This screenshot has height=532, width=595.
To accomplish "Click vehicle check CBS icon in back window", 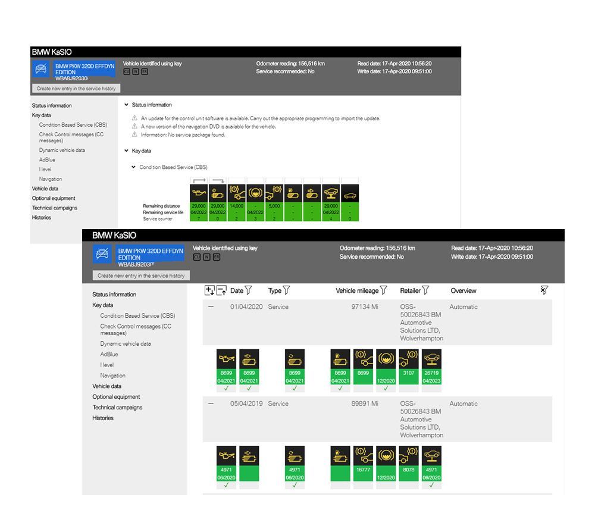I will (331, 193).
